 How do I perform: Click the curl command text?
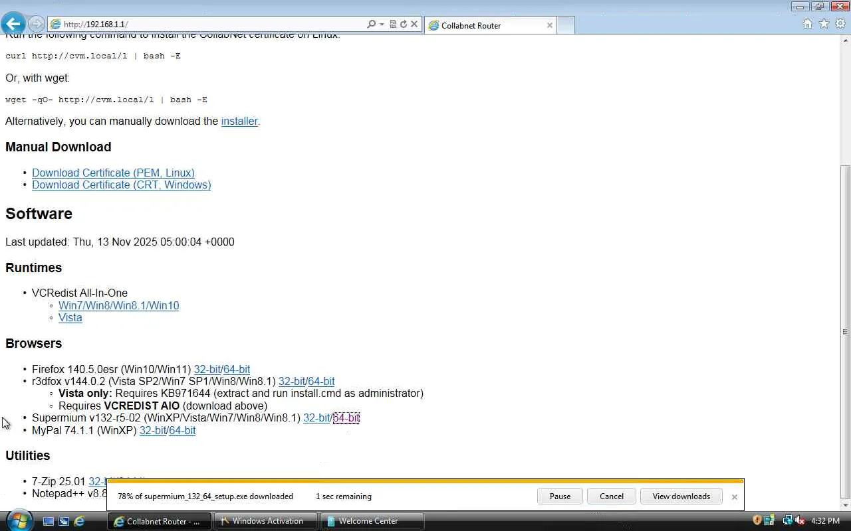pyautogui.click(x=93, y=56)
